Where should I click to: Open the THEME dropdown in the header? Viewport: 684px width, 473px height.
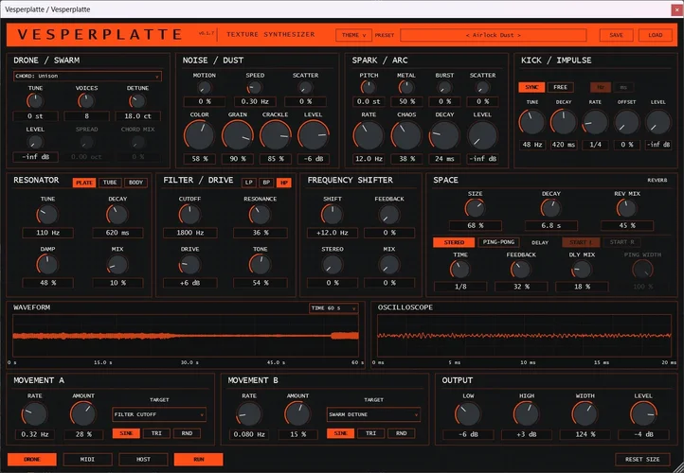click(353, 35)
